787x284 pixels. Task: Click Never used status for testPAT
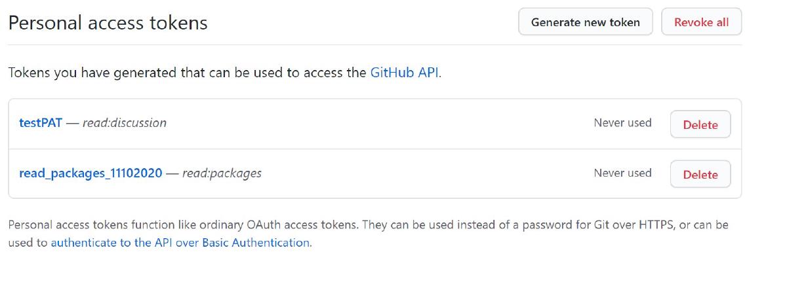click(622, 122)
